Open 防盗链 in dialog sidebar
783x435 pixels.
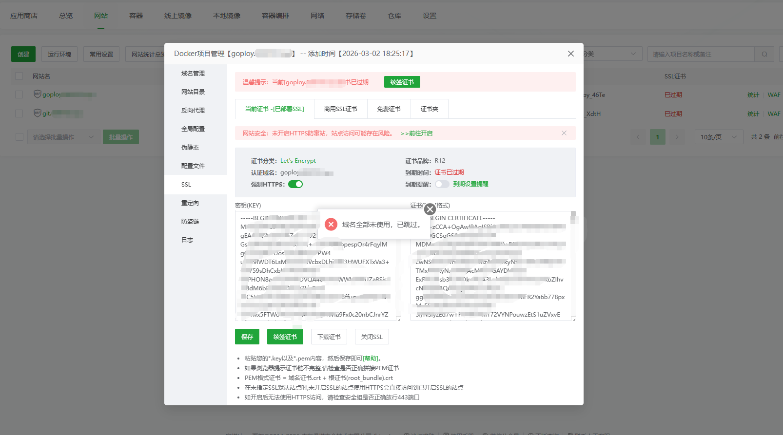196,222
